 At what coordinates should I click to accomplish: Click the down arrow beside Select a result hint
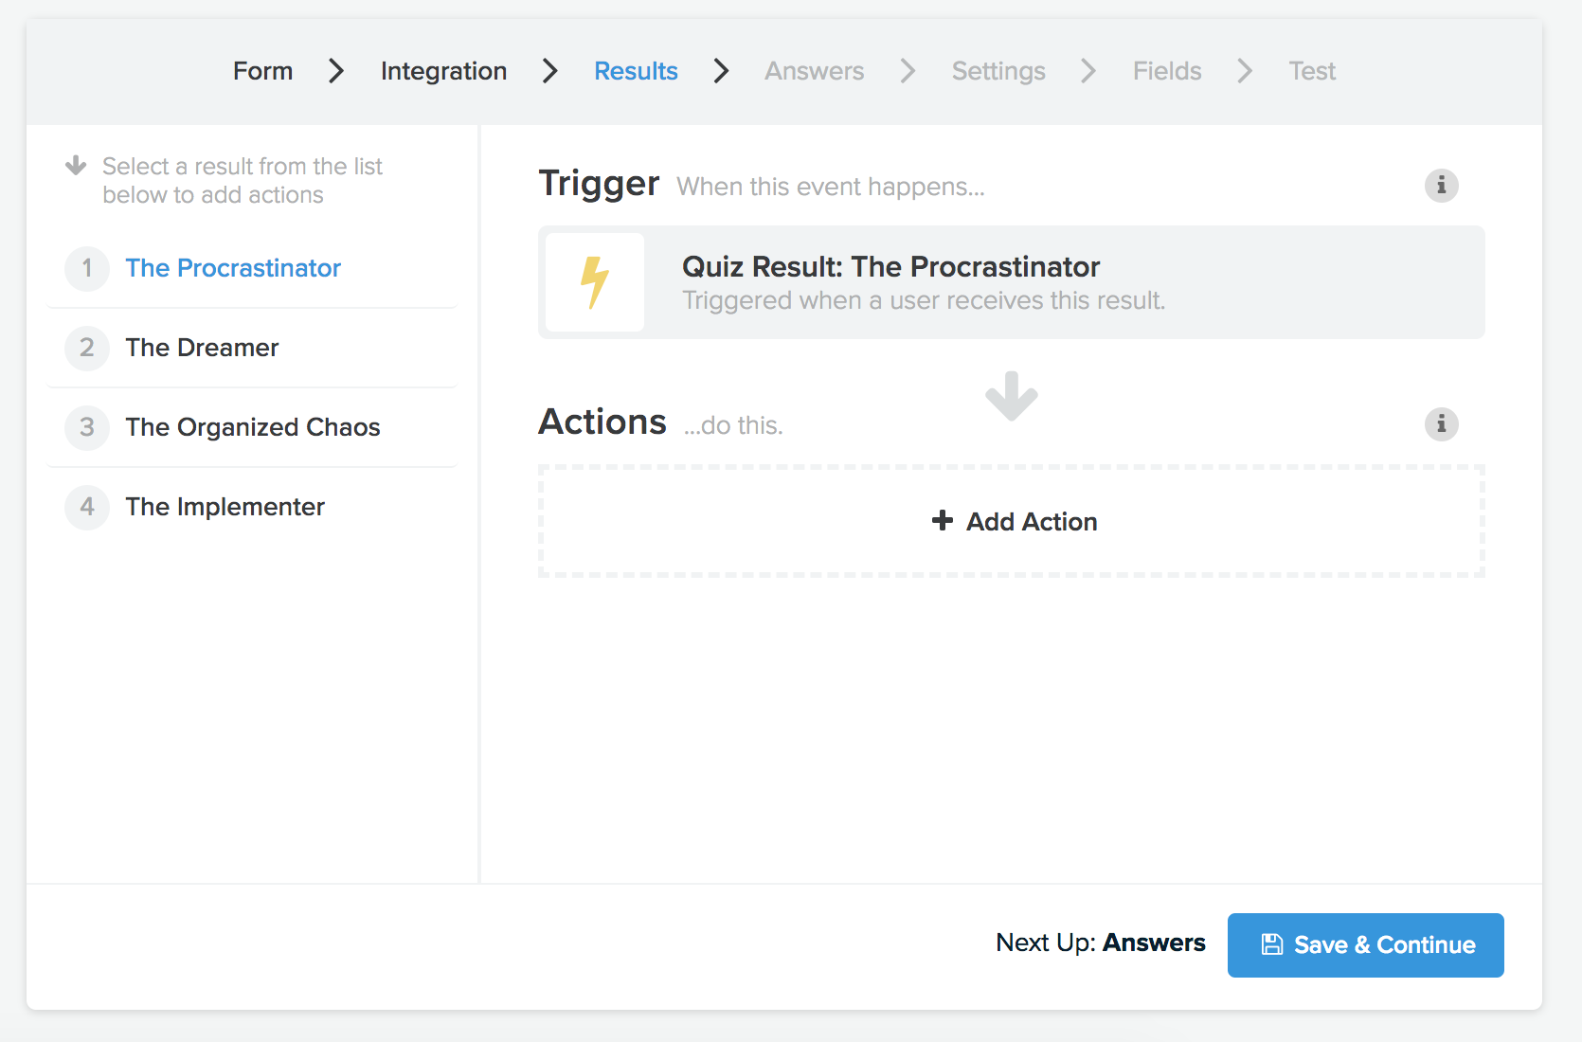pos(76,166)
